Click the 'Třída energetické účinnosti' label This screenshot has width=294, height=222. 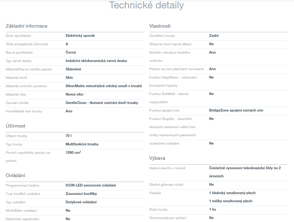[27, 44]
